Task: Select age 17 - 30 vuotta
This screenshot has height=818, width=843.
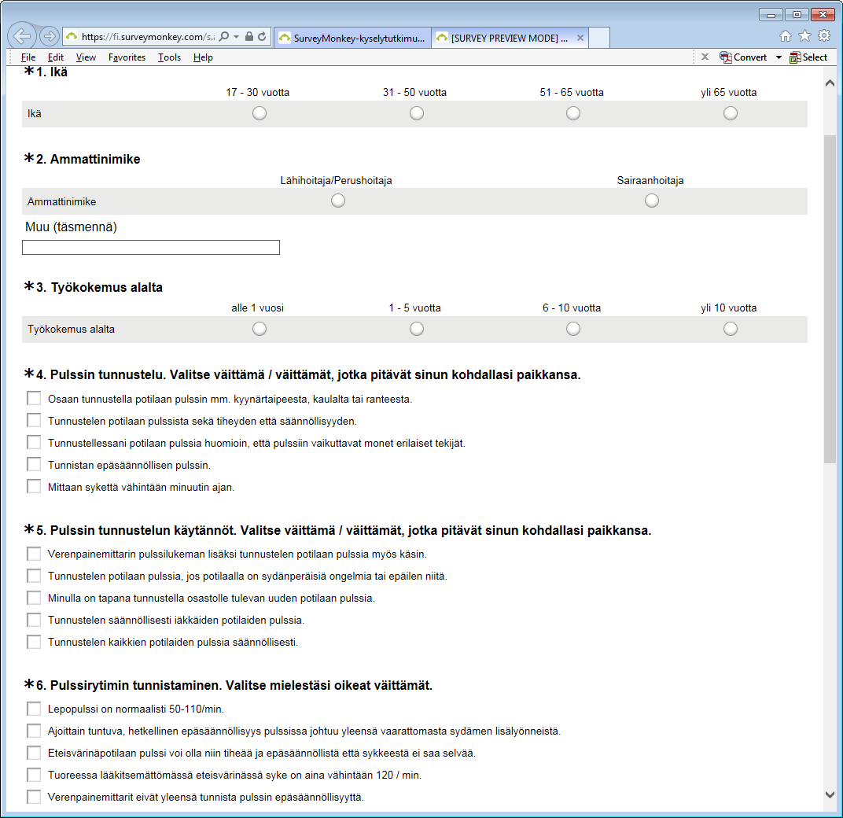Action: pos(260,113)
